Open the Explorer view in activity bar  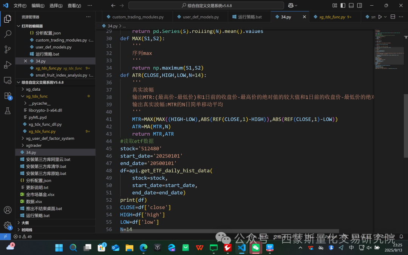coord(8,19)
